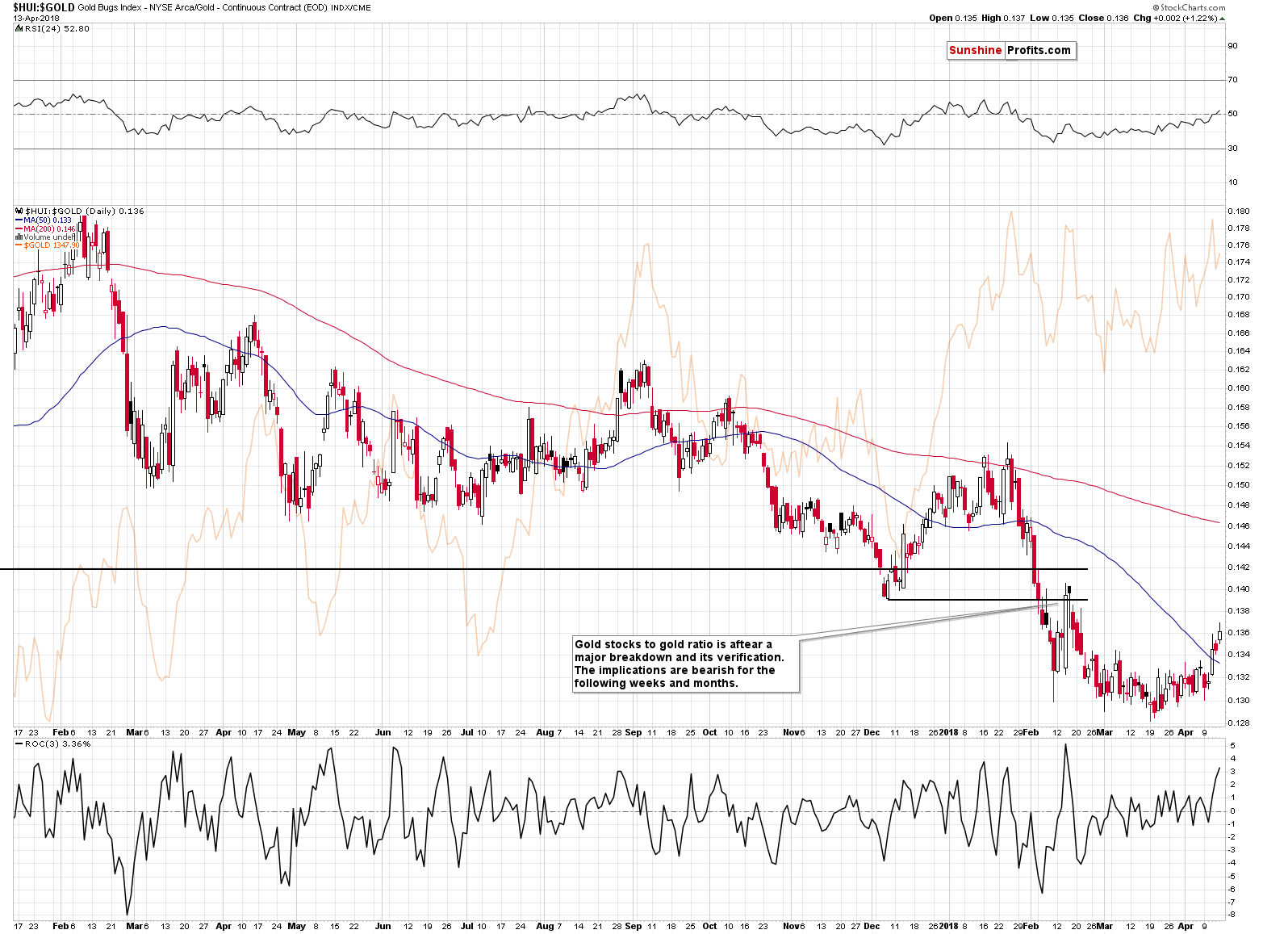Viewport: 1263px width, 934px height.
Task: Click Nov on the bottom ROC date axis
Action: pyautogui.click(x=790, y=926)
